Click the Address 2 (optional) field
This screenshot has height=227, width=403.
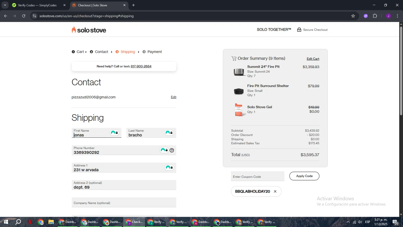tap(124, 185)
